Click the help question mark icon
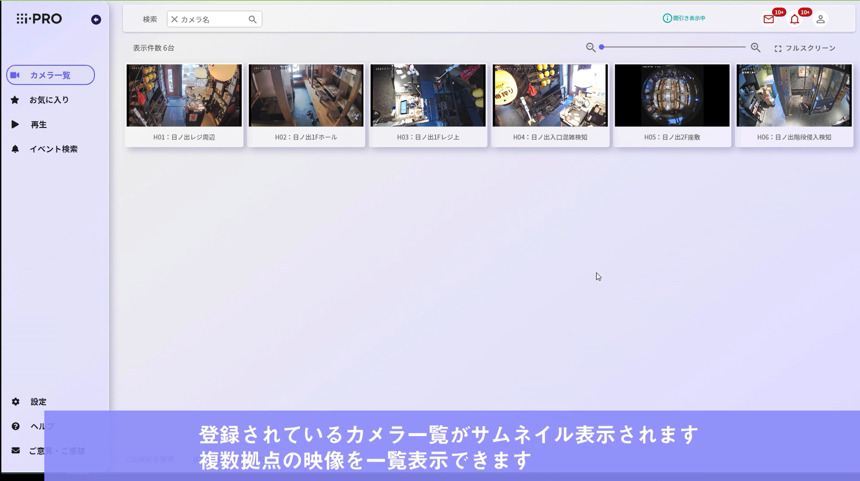Viewport: 860px width, 481px height. pyautogui.click(x=15, y=426)
